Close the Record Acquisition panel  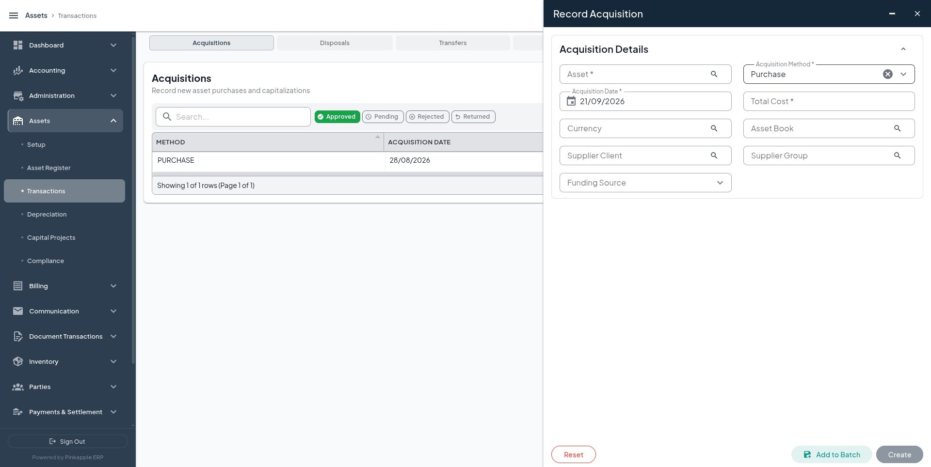coord(917,14)
